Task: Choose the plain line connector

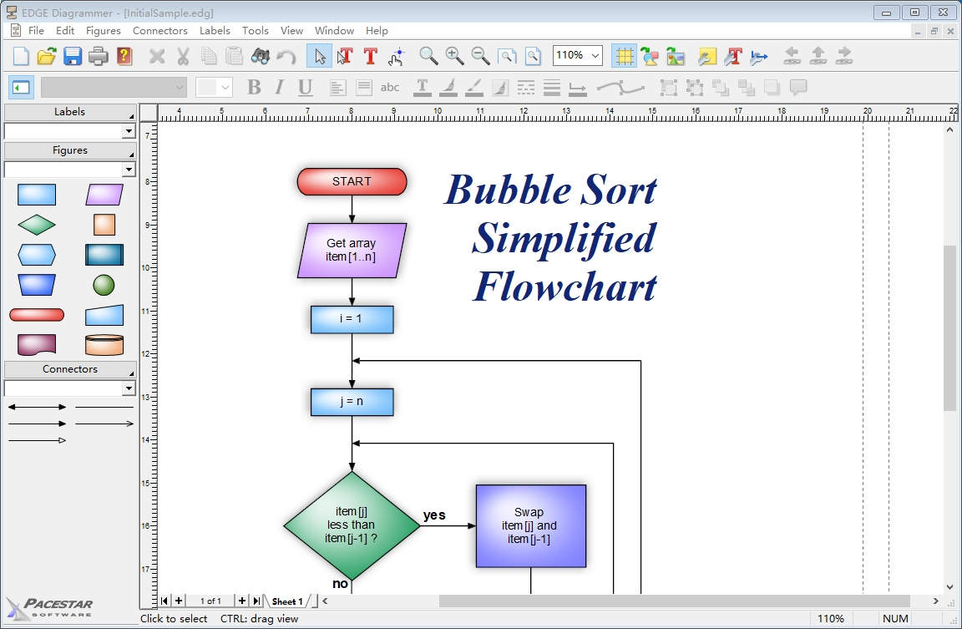Action: click(x=104, y=407)
